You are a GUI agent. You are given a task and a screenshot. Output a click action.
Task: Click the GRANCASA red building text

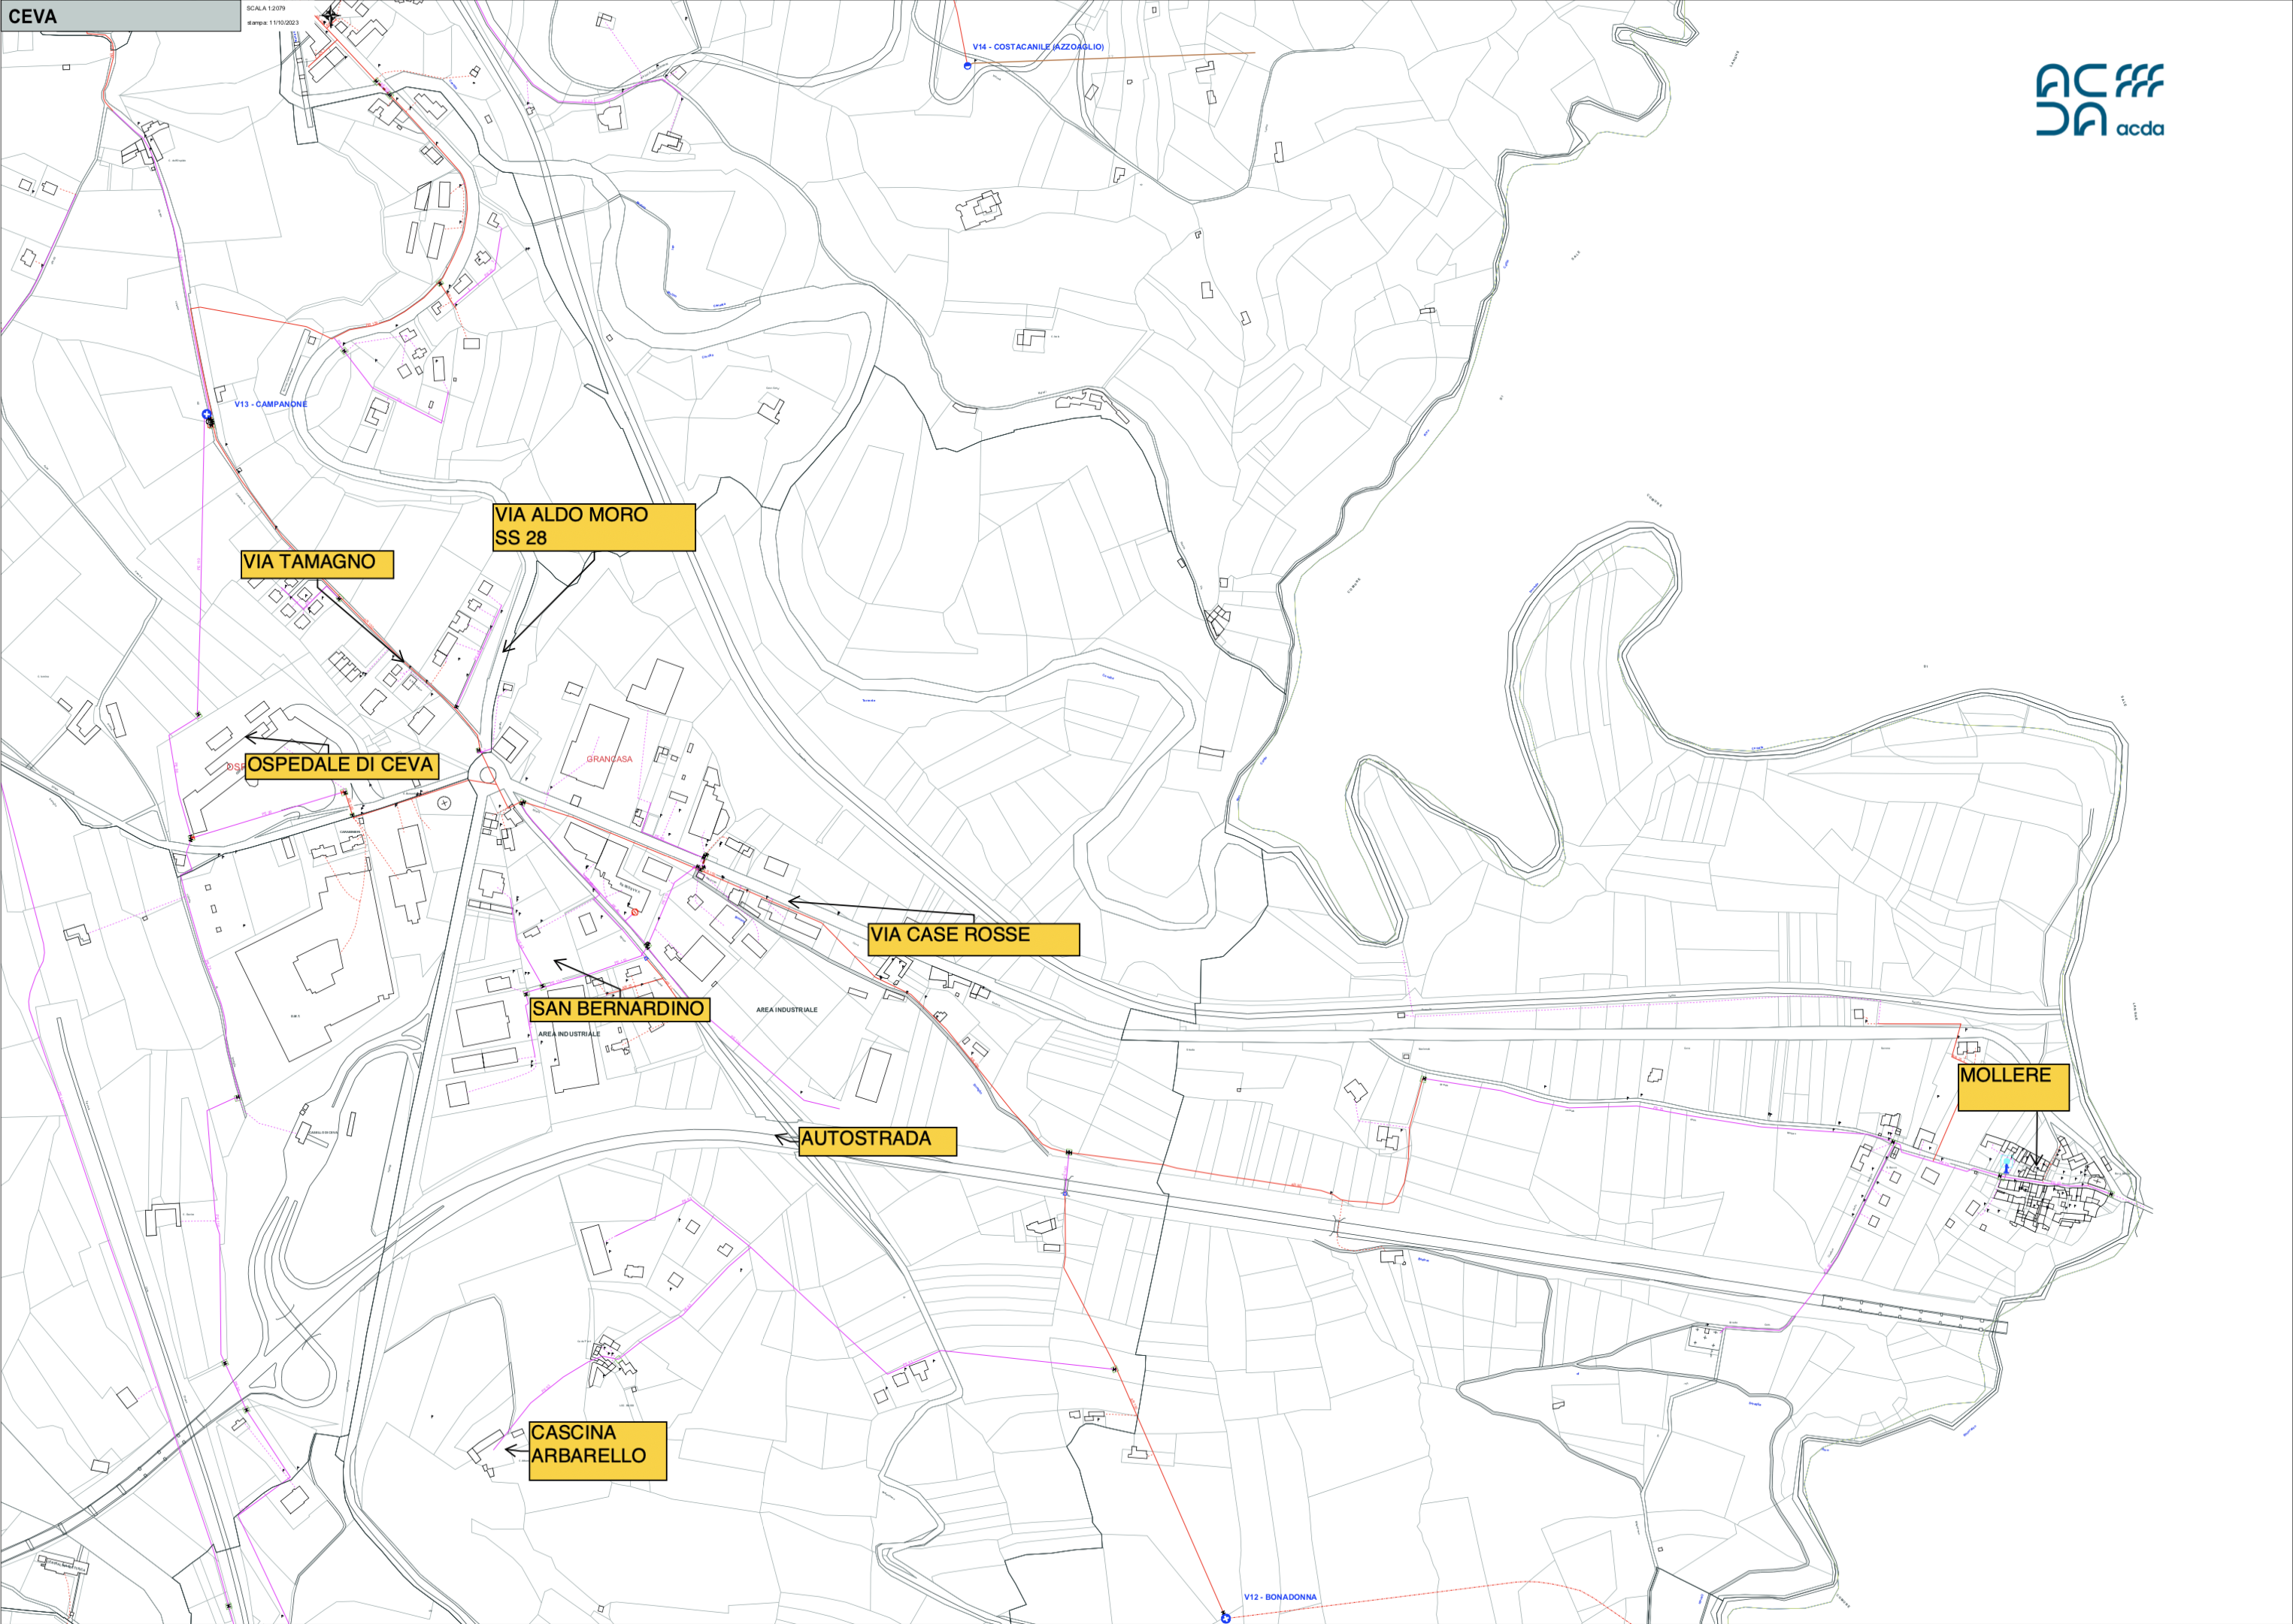610,759
